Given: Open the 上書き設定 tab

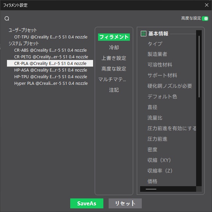Looking at the screenshot, I should pos(114,58).
